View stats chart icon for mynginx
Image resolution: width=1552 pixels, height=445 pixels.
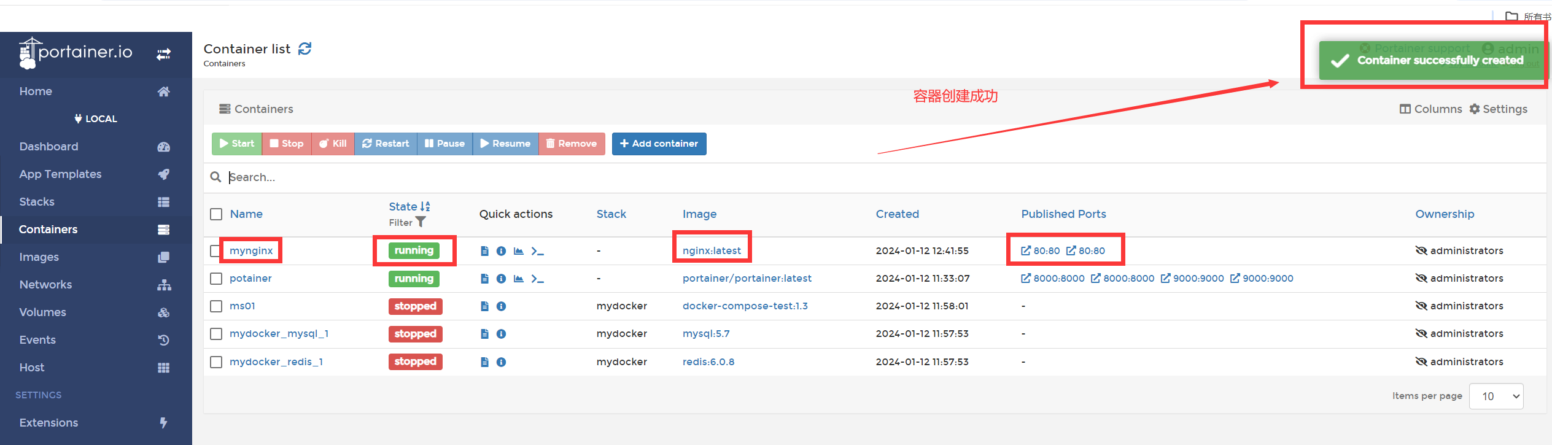click(x=519, y=251)
